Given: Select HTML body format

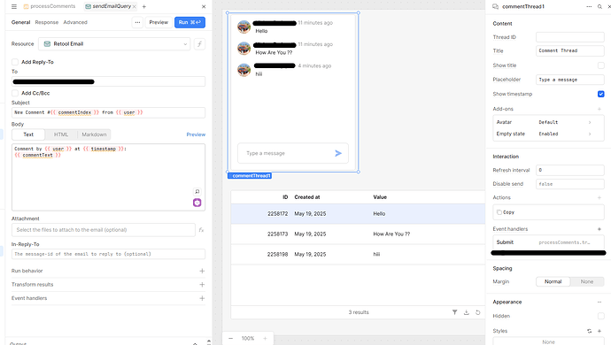Looking at the screenshot, I should [61, 134].
